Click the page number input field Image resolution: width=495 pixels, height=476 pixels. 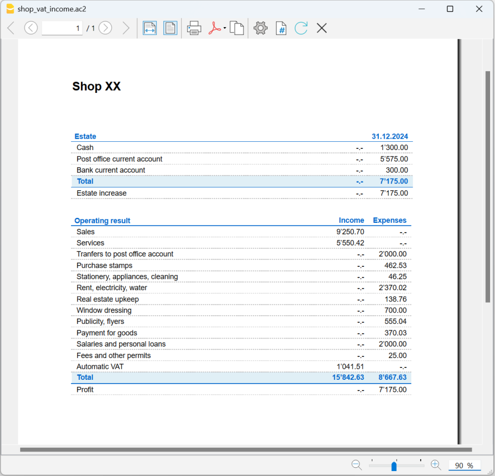(x=62, y=28)
